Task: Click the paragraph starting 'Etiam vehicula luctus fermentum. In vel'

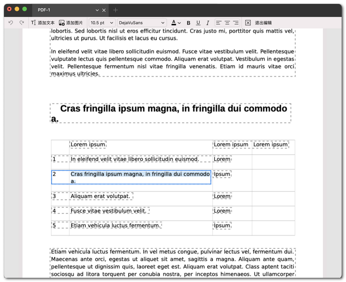Action: click(173, 263)
